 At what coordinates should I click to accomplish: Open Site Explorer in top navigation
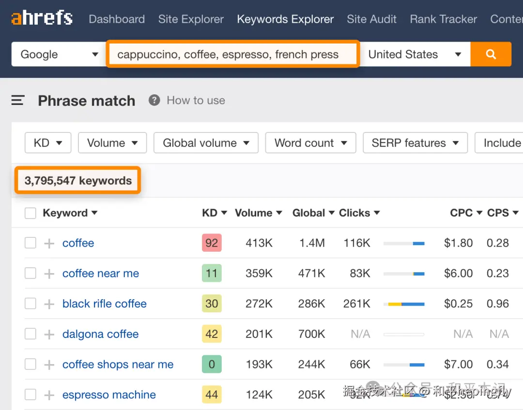191,19
